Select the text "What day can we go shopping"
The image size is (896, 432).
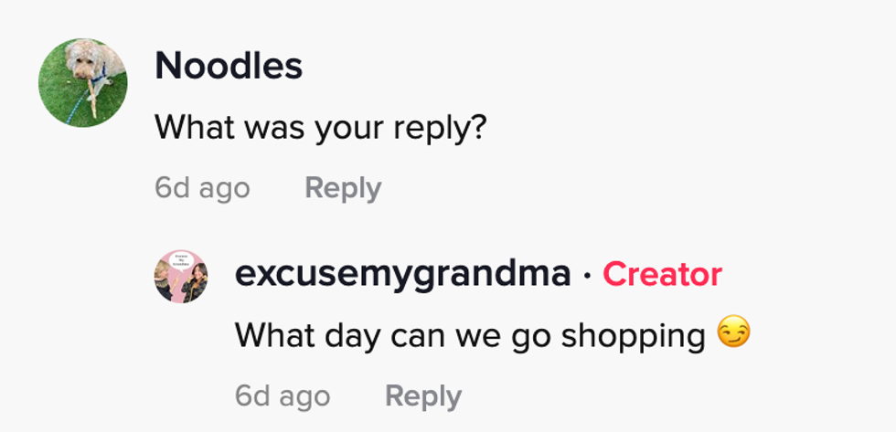pos(470,336)
